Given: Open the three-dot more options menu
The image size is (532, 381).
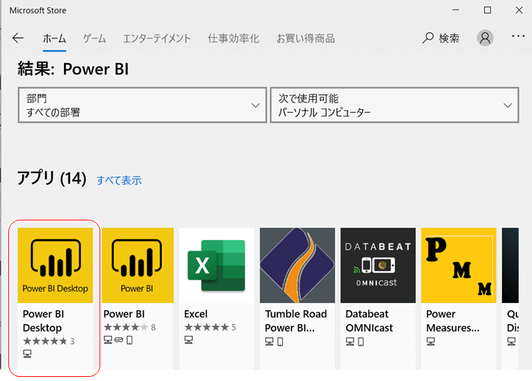Looking at the screenshot, I should [518, 36].
